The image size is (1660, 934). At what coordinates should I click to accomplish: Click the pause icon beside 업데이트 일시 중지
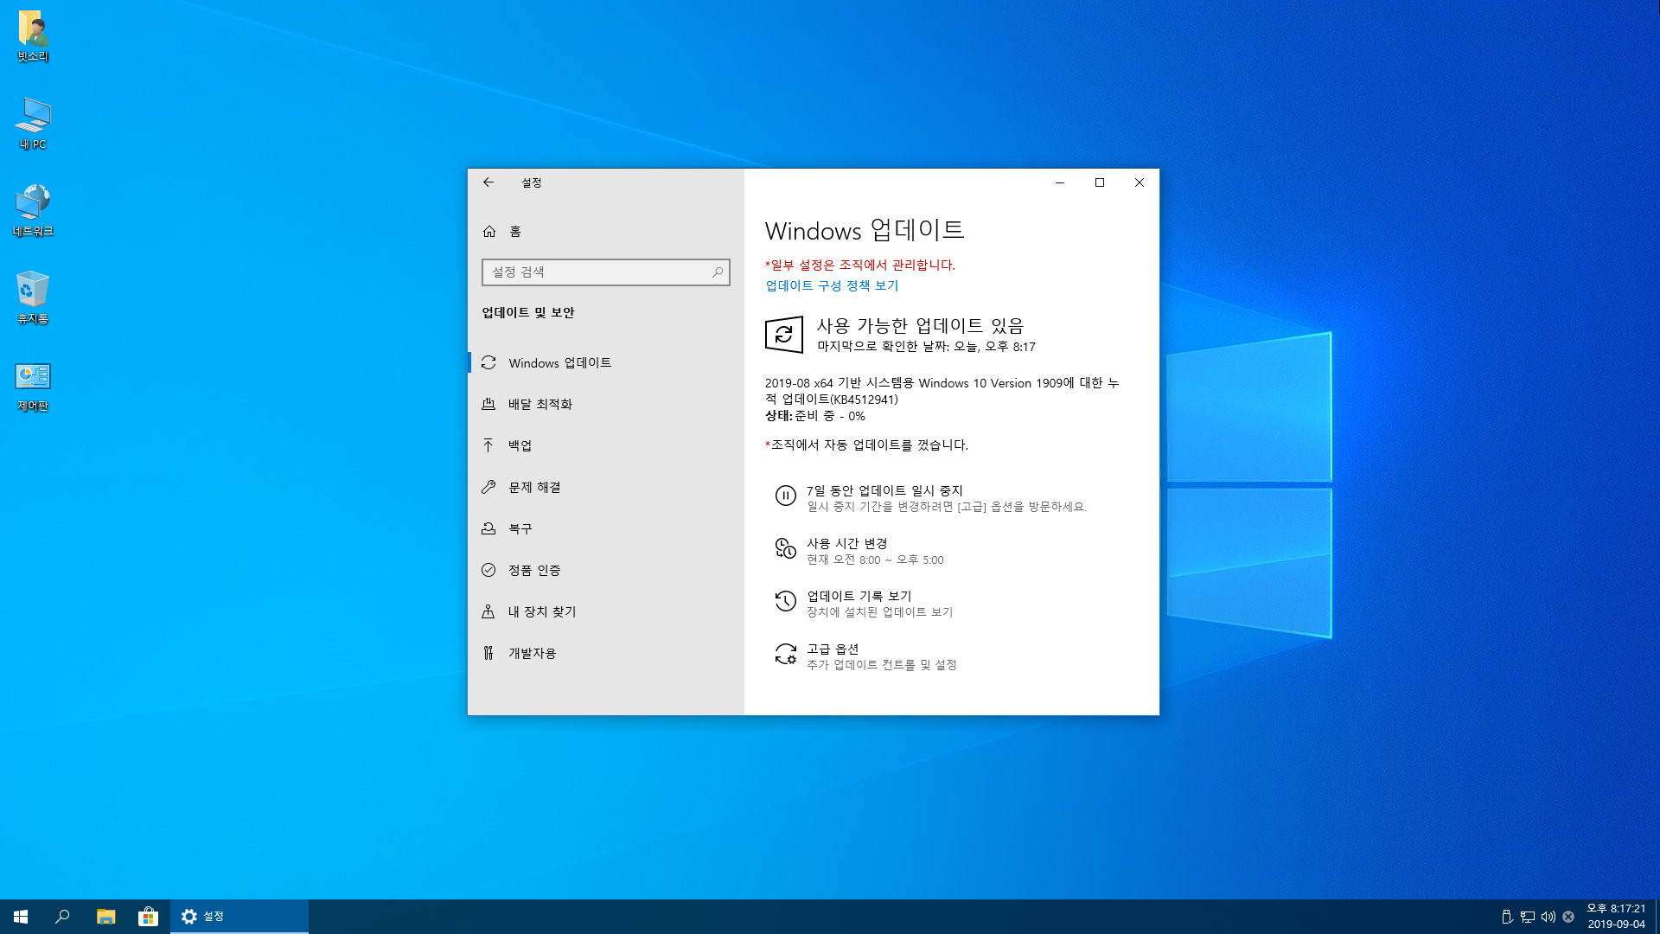(x=785, y=496)
